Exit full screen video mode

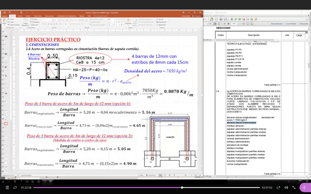(x=294, y=187)
